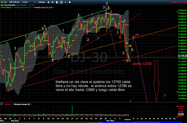Open the Drawings link
Screen dimensions: 187x123
32,5
